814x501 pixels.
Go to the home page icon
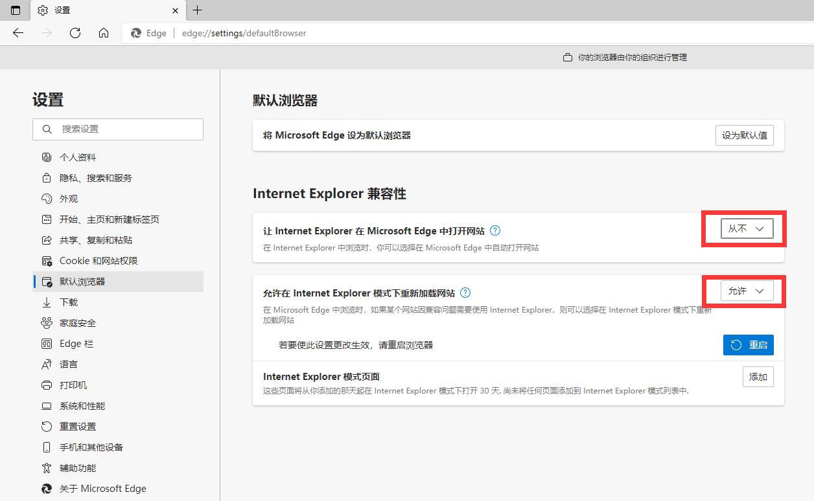pyautogui.click(x=104, y=33)
